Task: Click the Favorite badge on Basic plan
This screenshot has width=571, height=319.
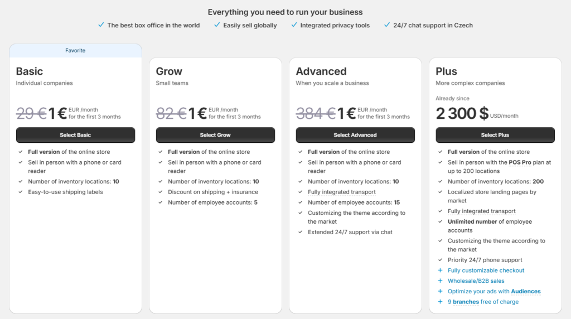Action: coord(75,50)
